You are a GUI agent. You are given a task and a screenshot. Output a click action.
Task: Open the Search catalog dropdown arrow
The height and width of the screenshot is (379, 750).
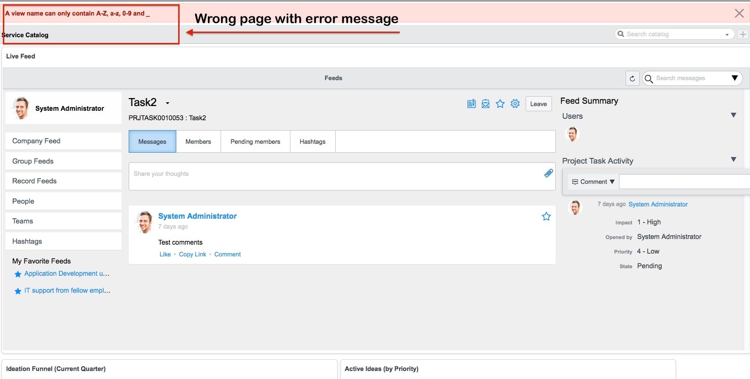click(x=727, y=34)
